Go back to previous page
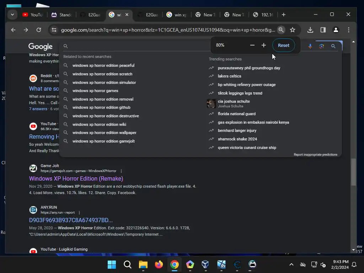The image size is (364, 273). tap(13, 30)
